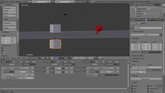Open the File menu
The height and width of the screenshot is (93, 165).
coord(7,2)
